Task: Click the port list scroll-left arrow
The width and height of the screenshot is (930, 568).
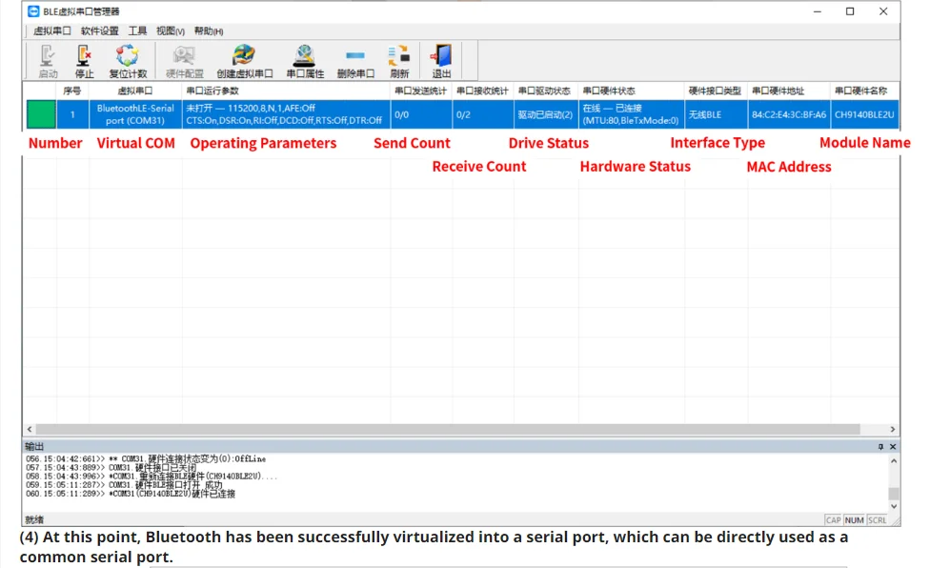Action: [x=30, y=429]
